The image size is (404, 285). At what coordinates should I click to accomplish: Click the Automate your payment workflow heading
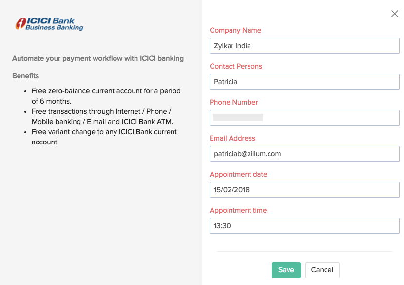pos(98,58)
